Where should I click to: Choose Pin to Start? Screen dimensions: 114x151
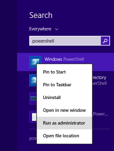64,72
